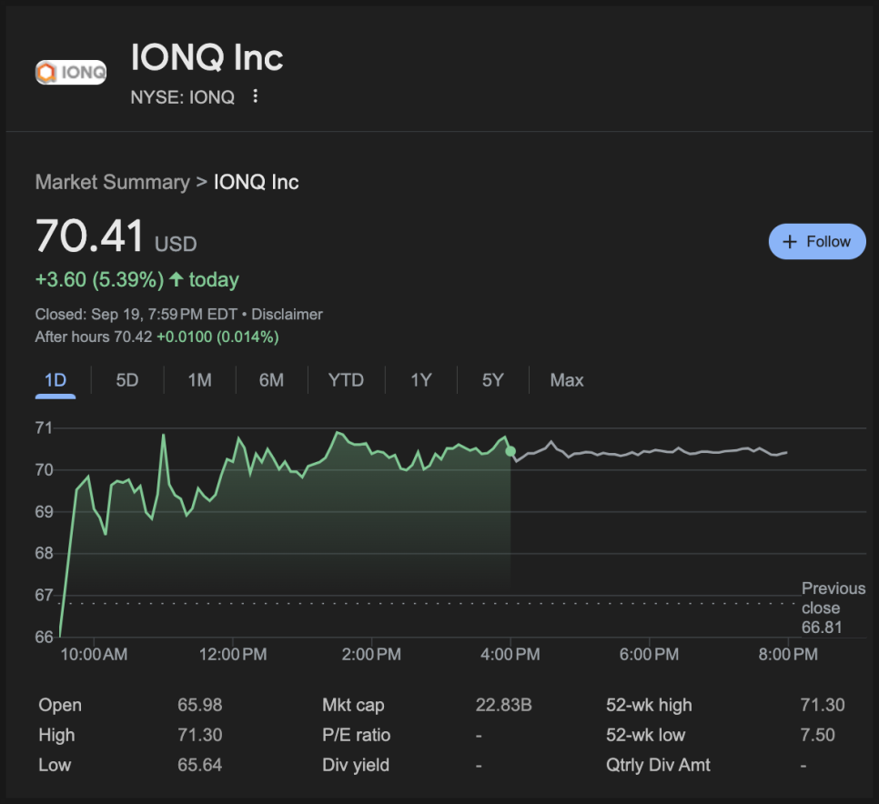The width and height of the screenshot is (879, 804).
Task: Click the 4:00 PM axis label
Action: point(510,655)
